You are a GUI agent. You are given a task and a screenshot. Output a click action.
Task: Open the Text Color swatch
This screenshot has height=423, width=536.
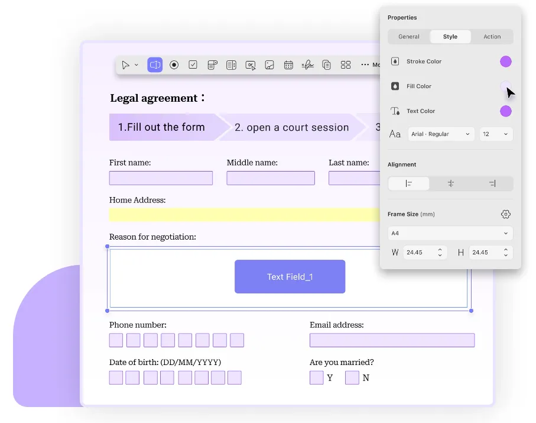[506, 111]
